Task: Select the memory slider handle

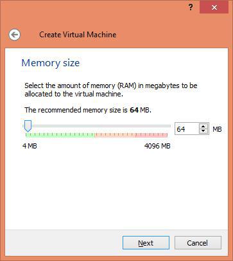Action: click(x=28, y=126)
